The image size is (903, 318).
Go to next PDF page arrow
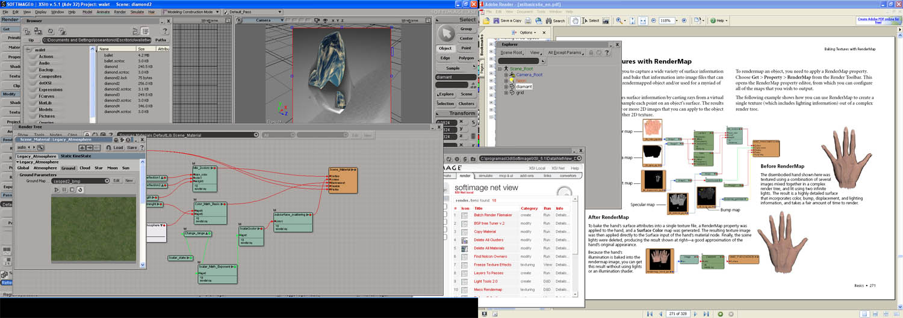pos(695,314)
